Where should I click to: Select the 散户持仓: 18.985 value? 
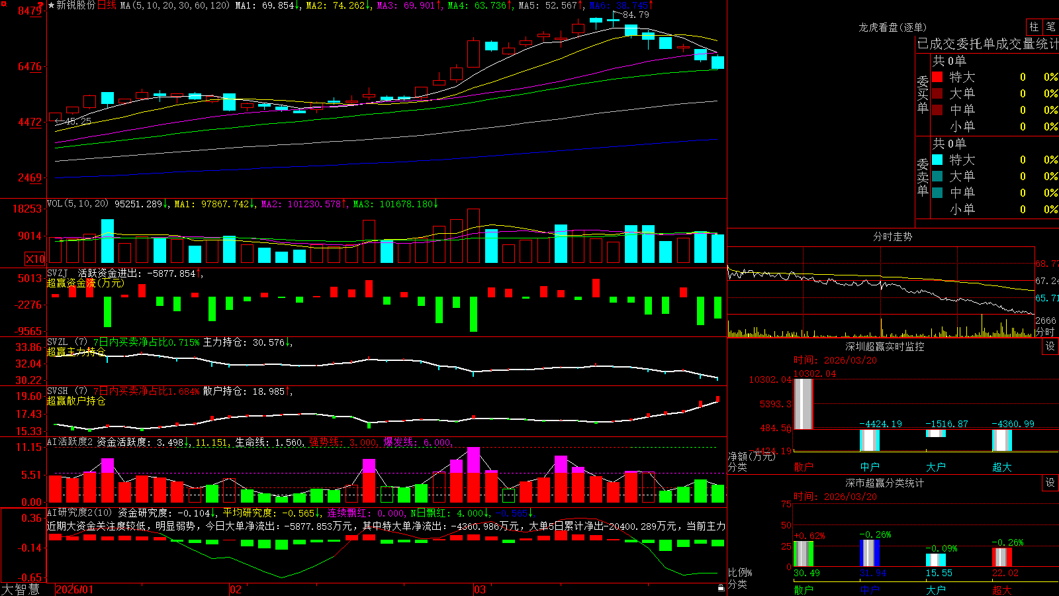click(244, 391)
